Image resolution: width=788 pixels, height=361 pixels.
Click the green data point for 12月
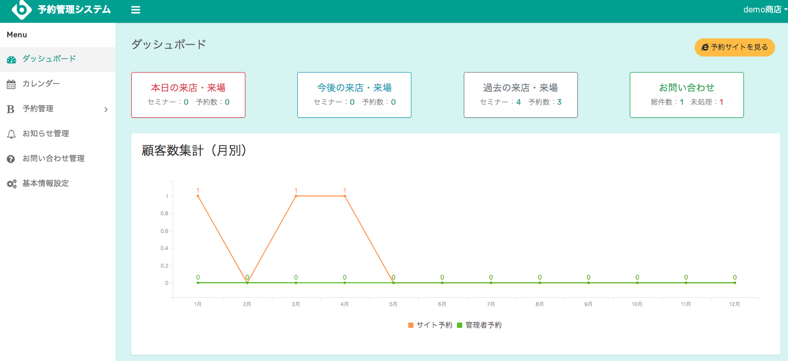click(x=735, y=283)
